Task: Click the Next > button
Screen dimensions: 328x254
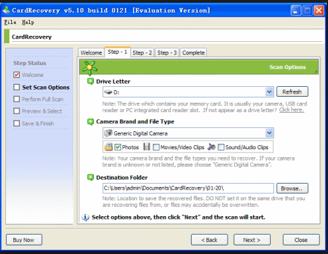Action: pos(252,240)
